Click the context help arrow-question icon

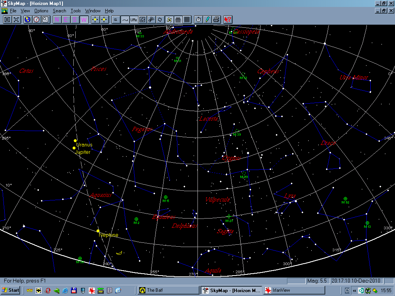(x=228, y=20)
